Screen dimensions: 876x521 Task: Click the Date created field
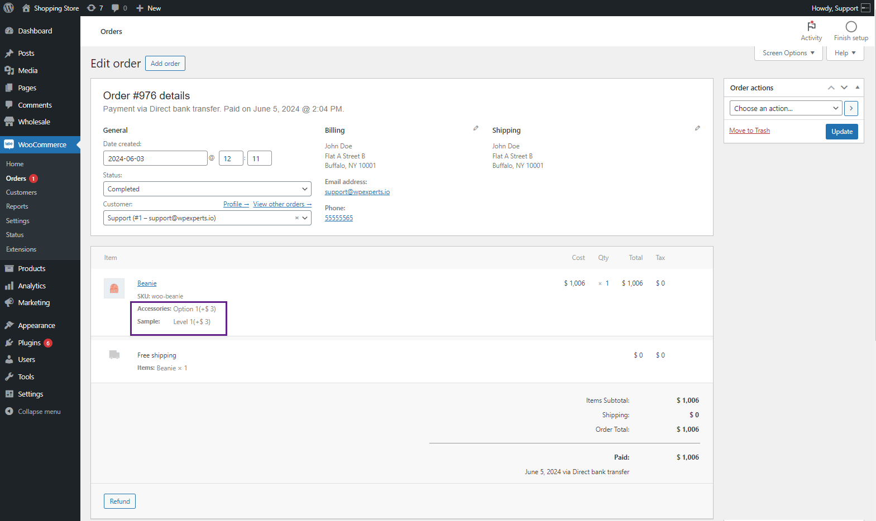click(x=155, y=158)
